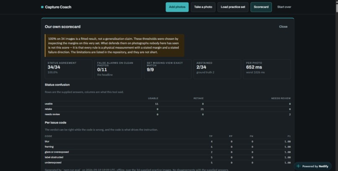Click the underexposed row label

tap(53, 163)
